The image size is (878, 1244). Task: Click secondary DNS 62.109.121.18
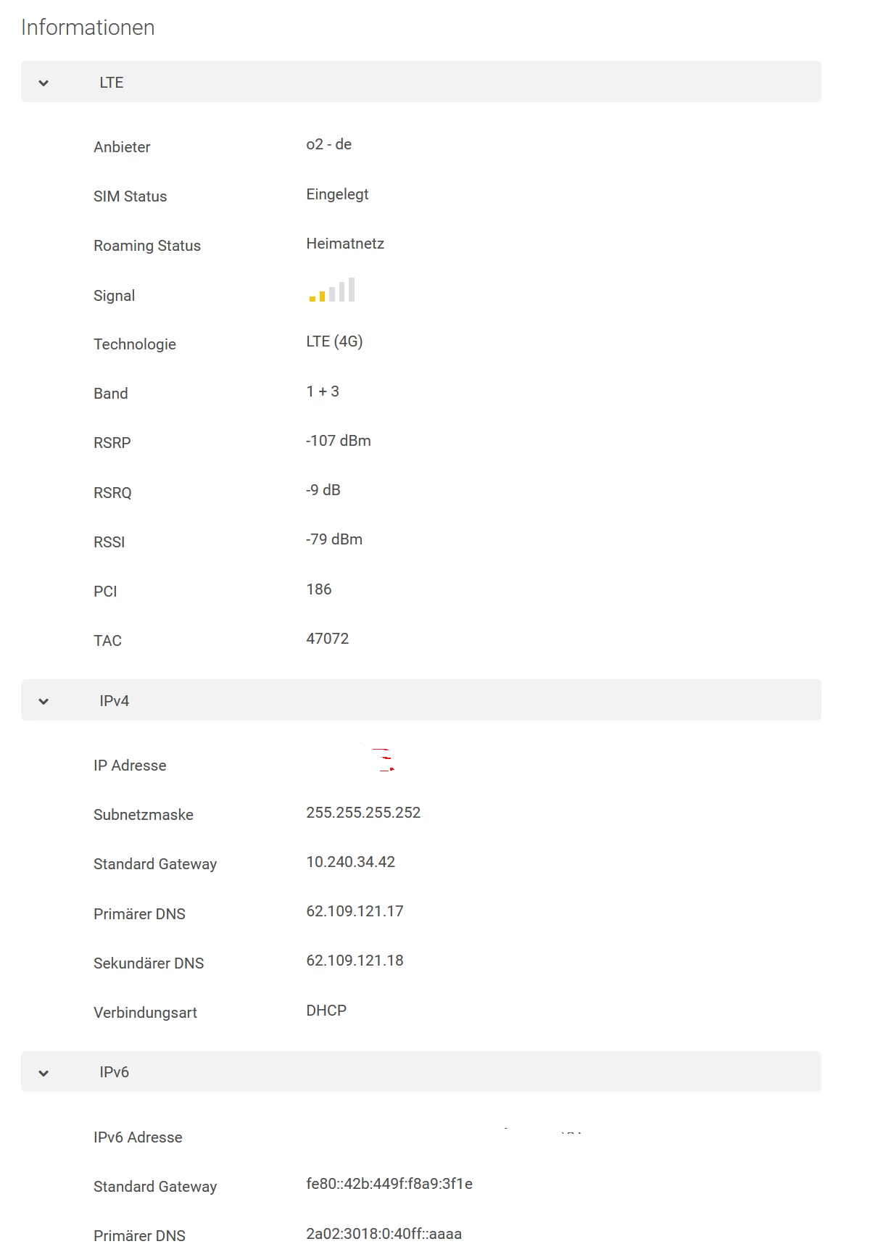(x=355, y=961)
